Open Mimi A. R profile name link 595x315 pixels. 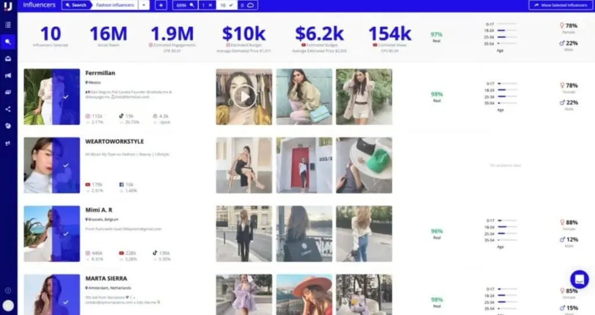point(99,210)
